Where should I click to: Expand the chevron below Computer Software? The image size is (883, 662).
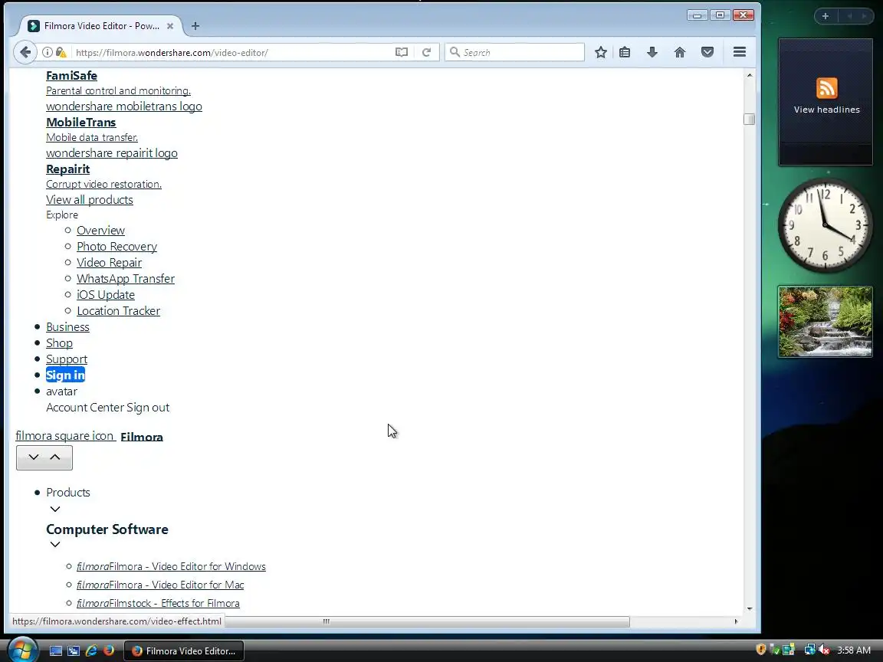54,544
